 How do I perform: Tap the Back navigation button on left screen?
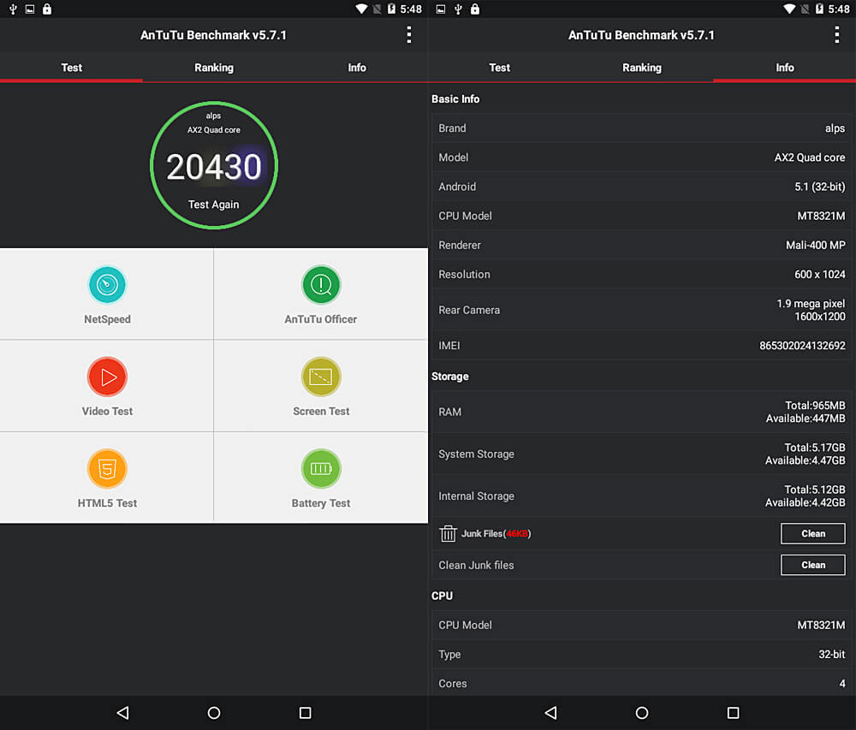pos(122,713)
